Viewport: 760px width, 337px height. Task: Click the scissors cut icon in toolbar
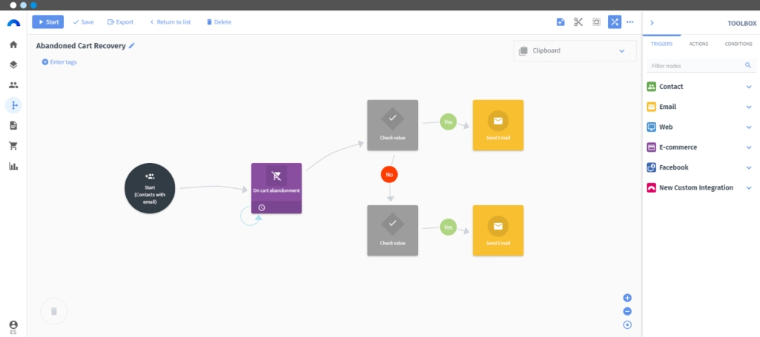(x=578, y=21)
